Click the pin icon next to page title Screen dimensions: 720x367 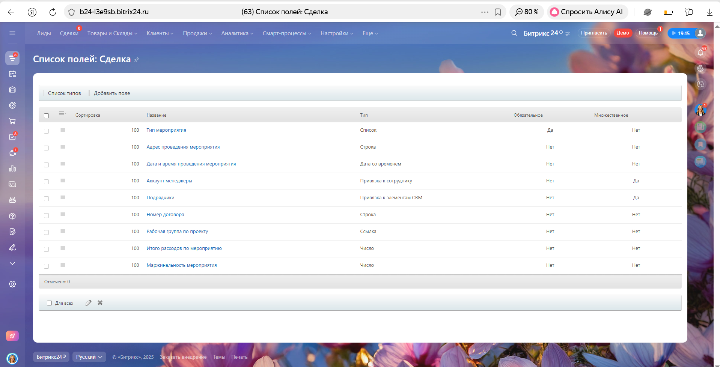coord(137,60)
